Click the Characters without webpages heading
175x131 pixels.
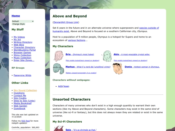tap(71, 80)
